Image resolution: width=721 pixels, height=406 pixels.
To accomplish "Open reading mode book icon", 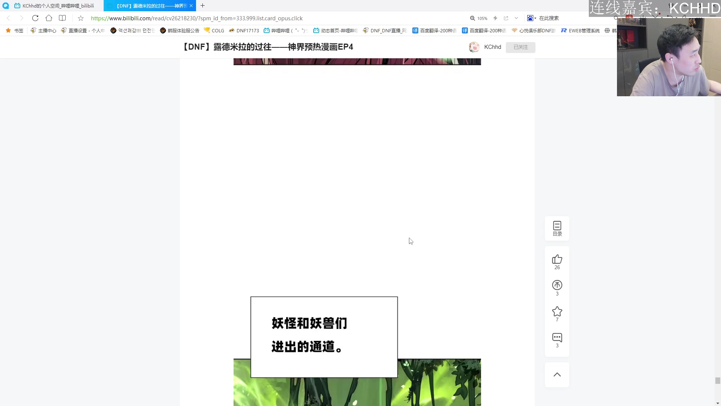I will 62,18.
